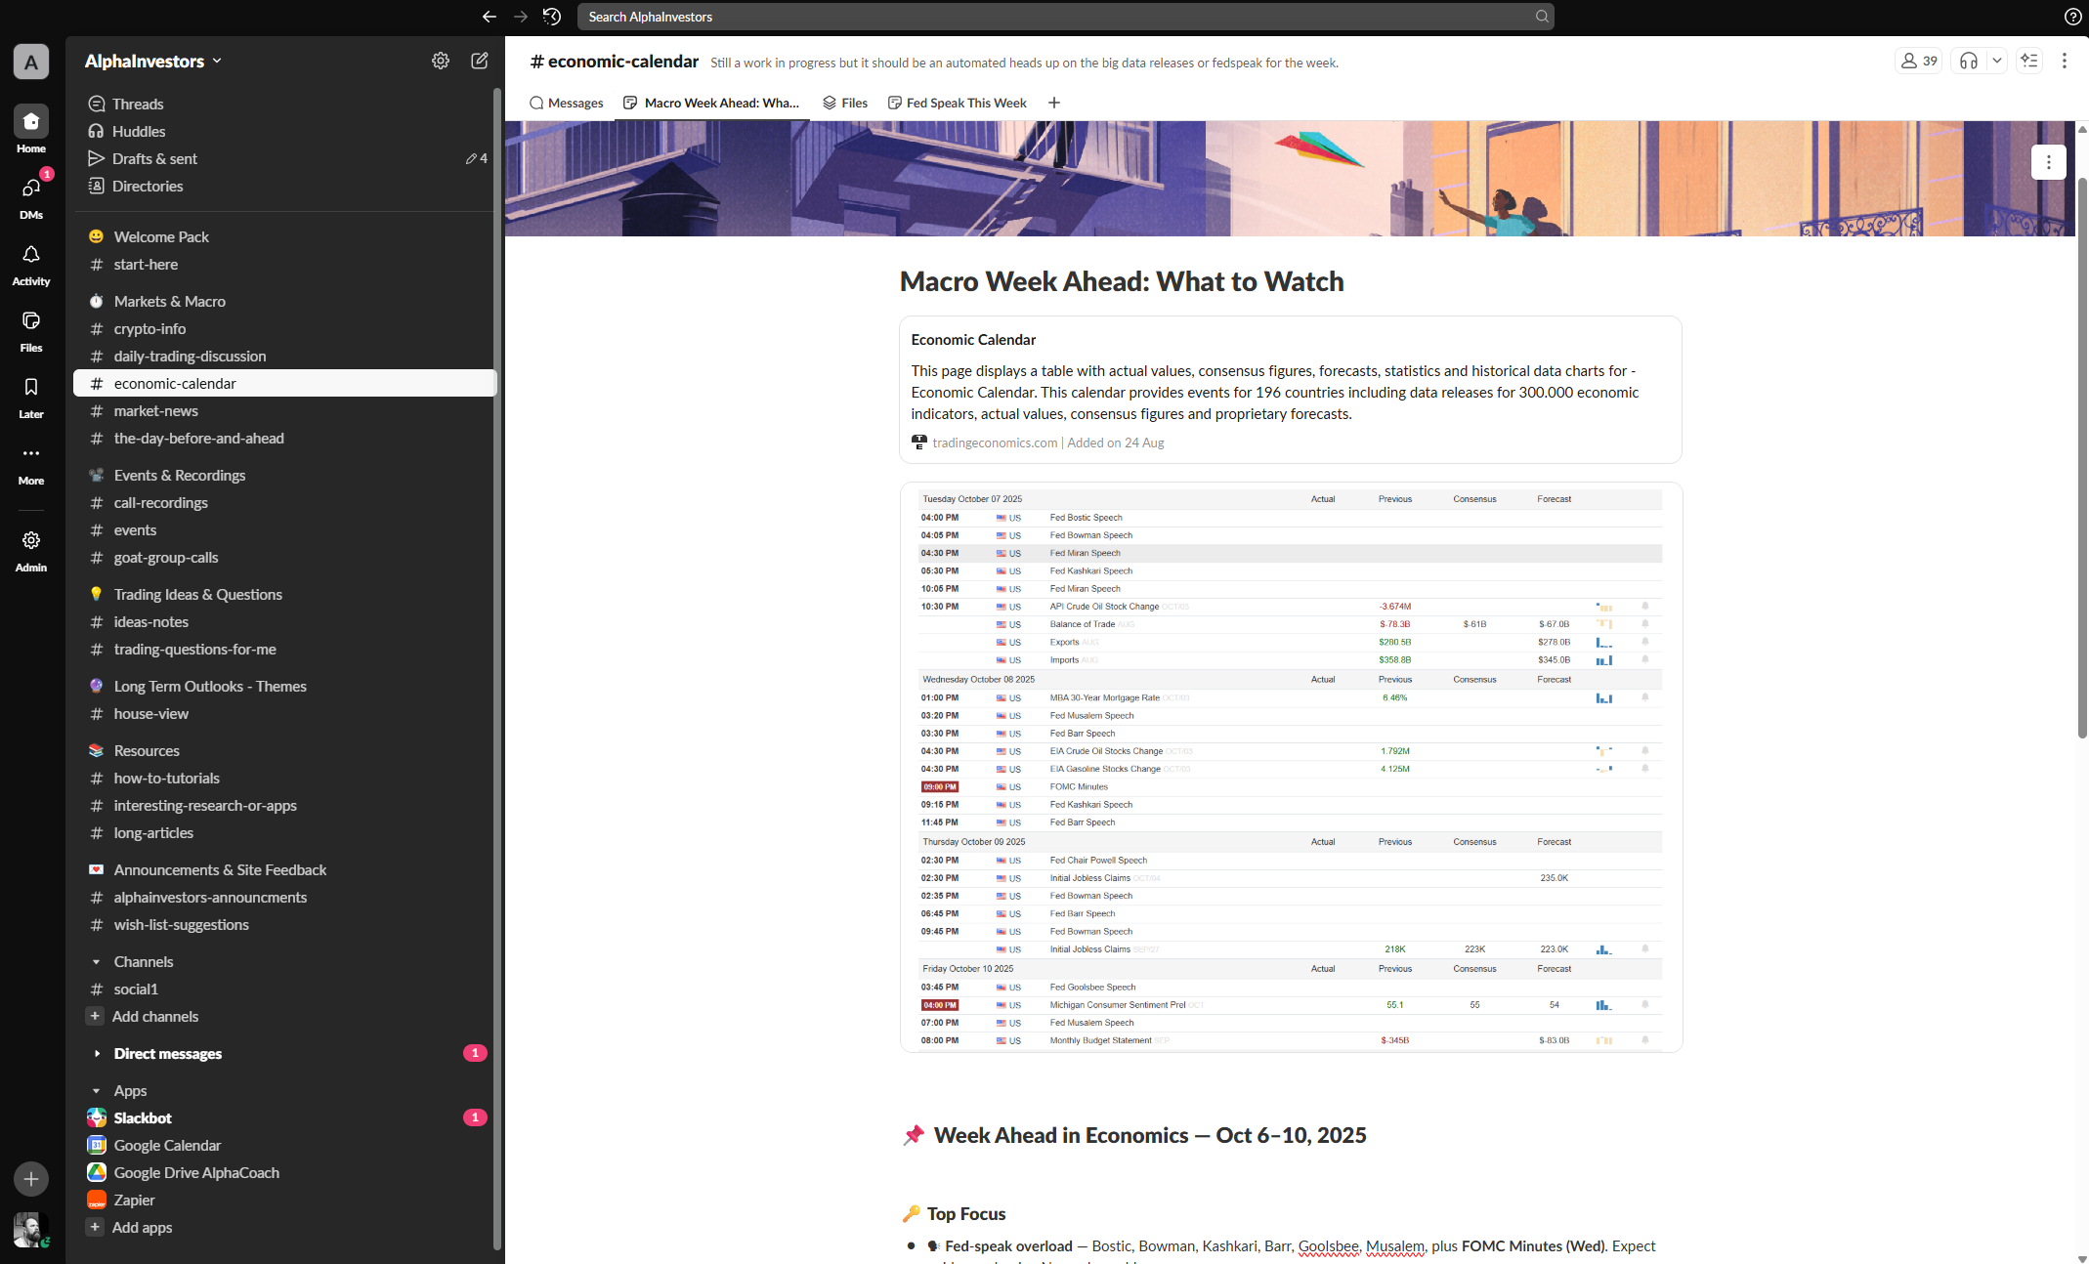The width and height of the screenshot is (2089, 1264).
Task: Open the workspace preferences gear icon
Action: [x=441, y=61]
